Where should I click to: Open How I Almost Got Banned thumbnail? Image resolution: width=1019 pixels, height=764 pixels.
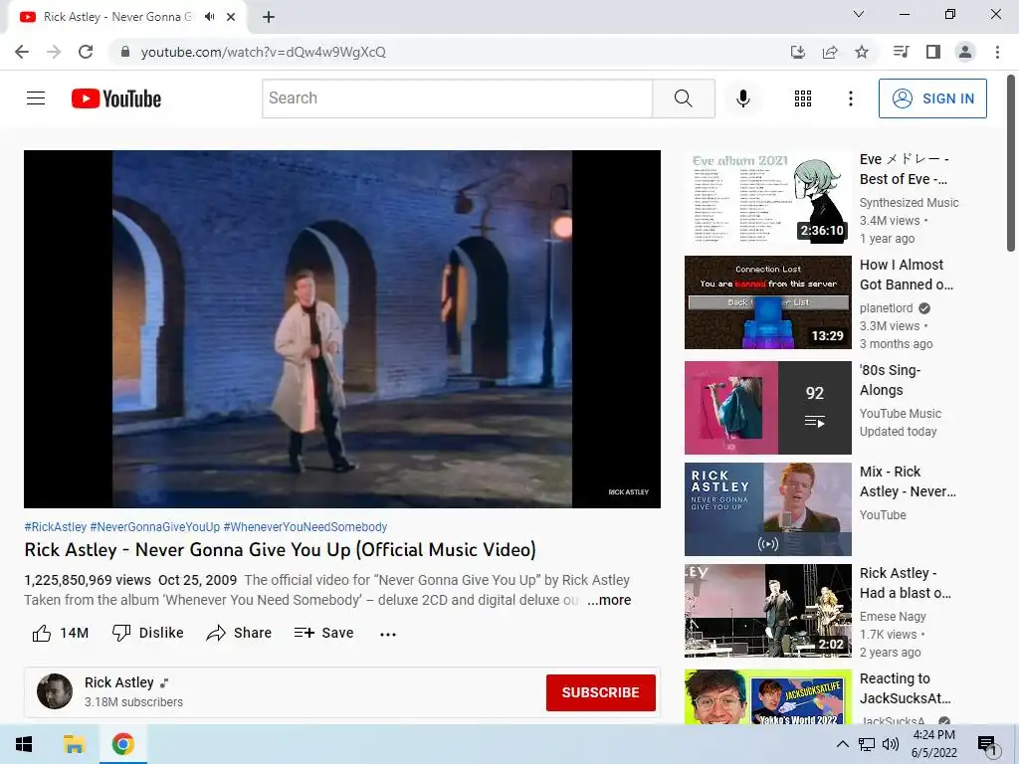pos(767,302)
